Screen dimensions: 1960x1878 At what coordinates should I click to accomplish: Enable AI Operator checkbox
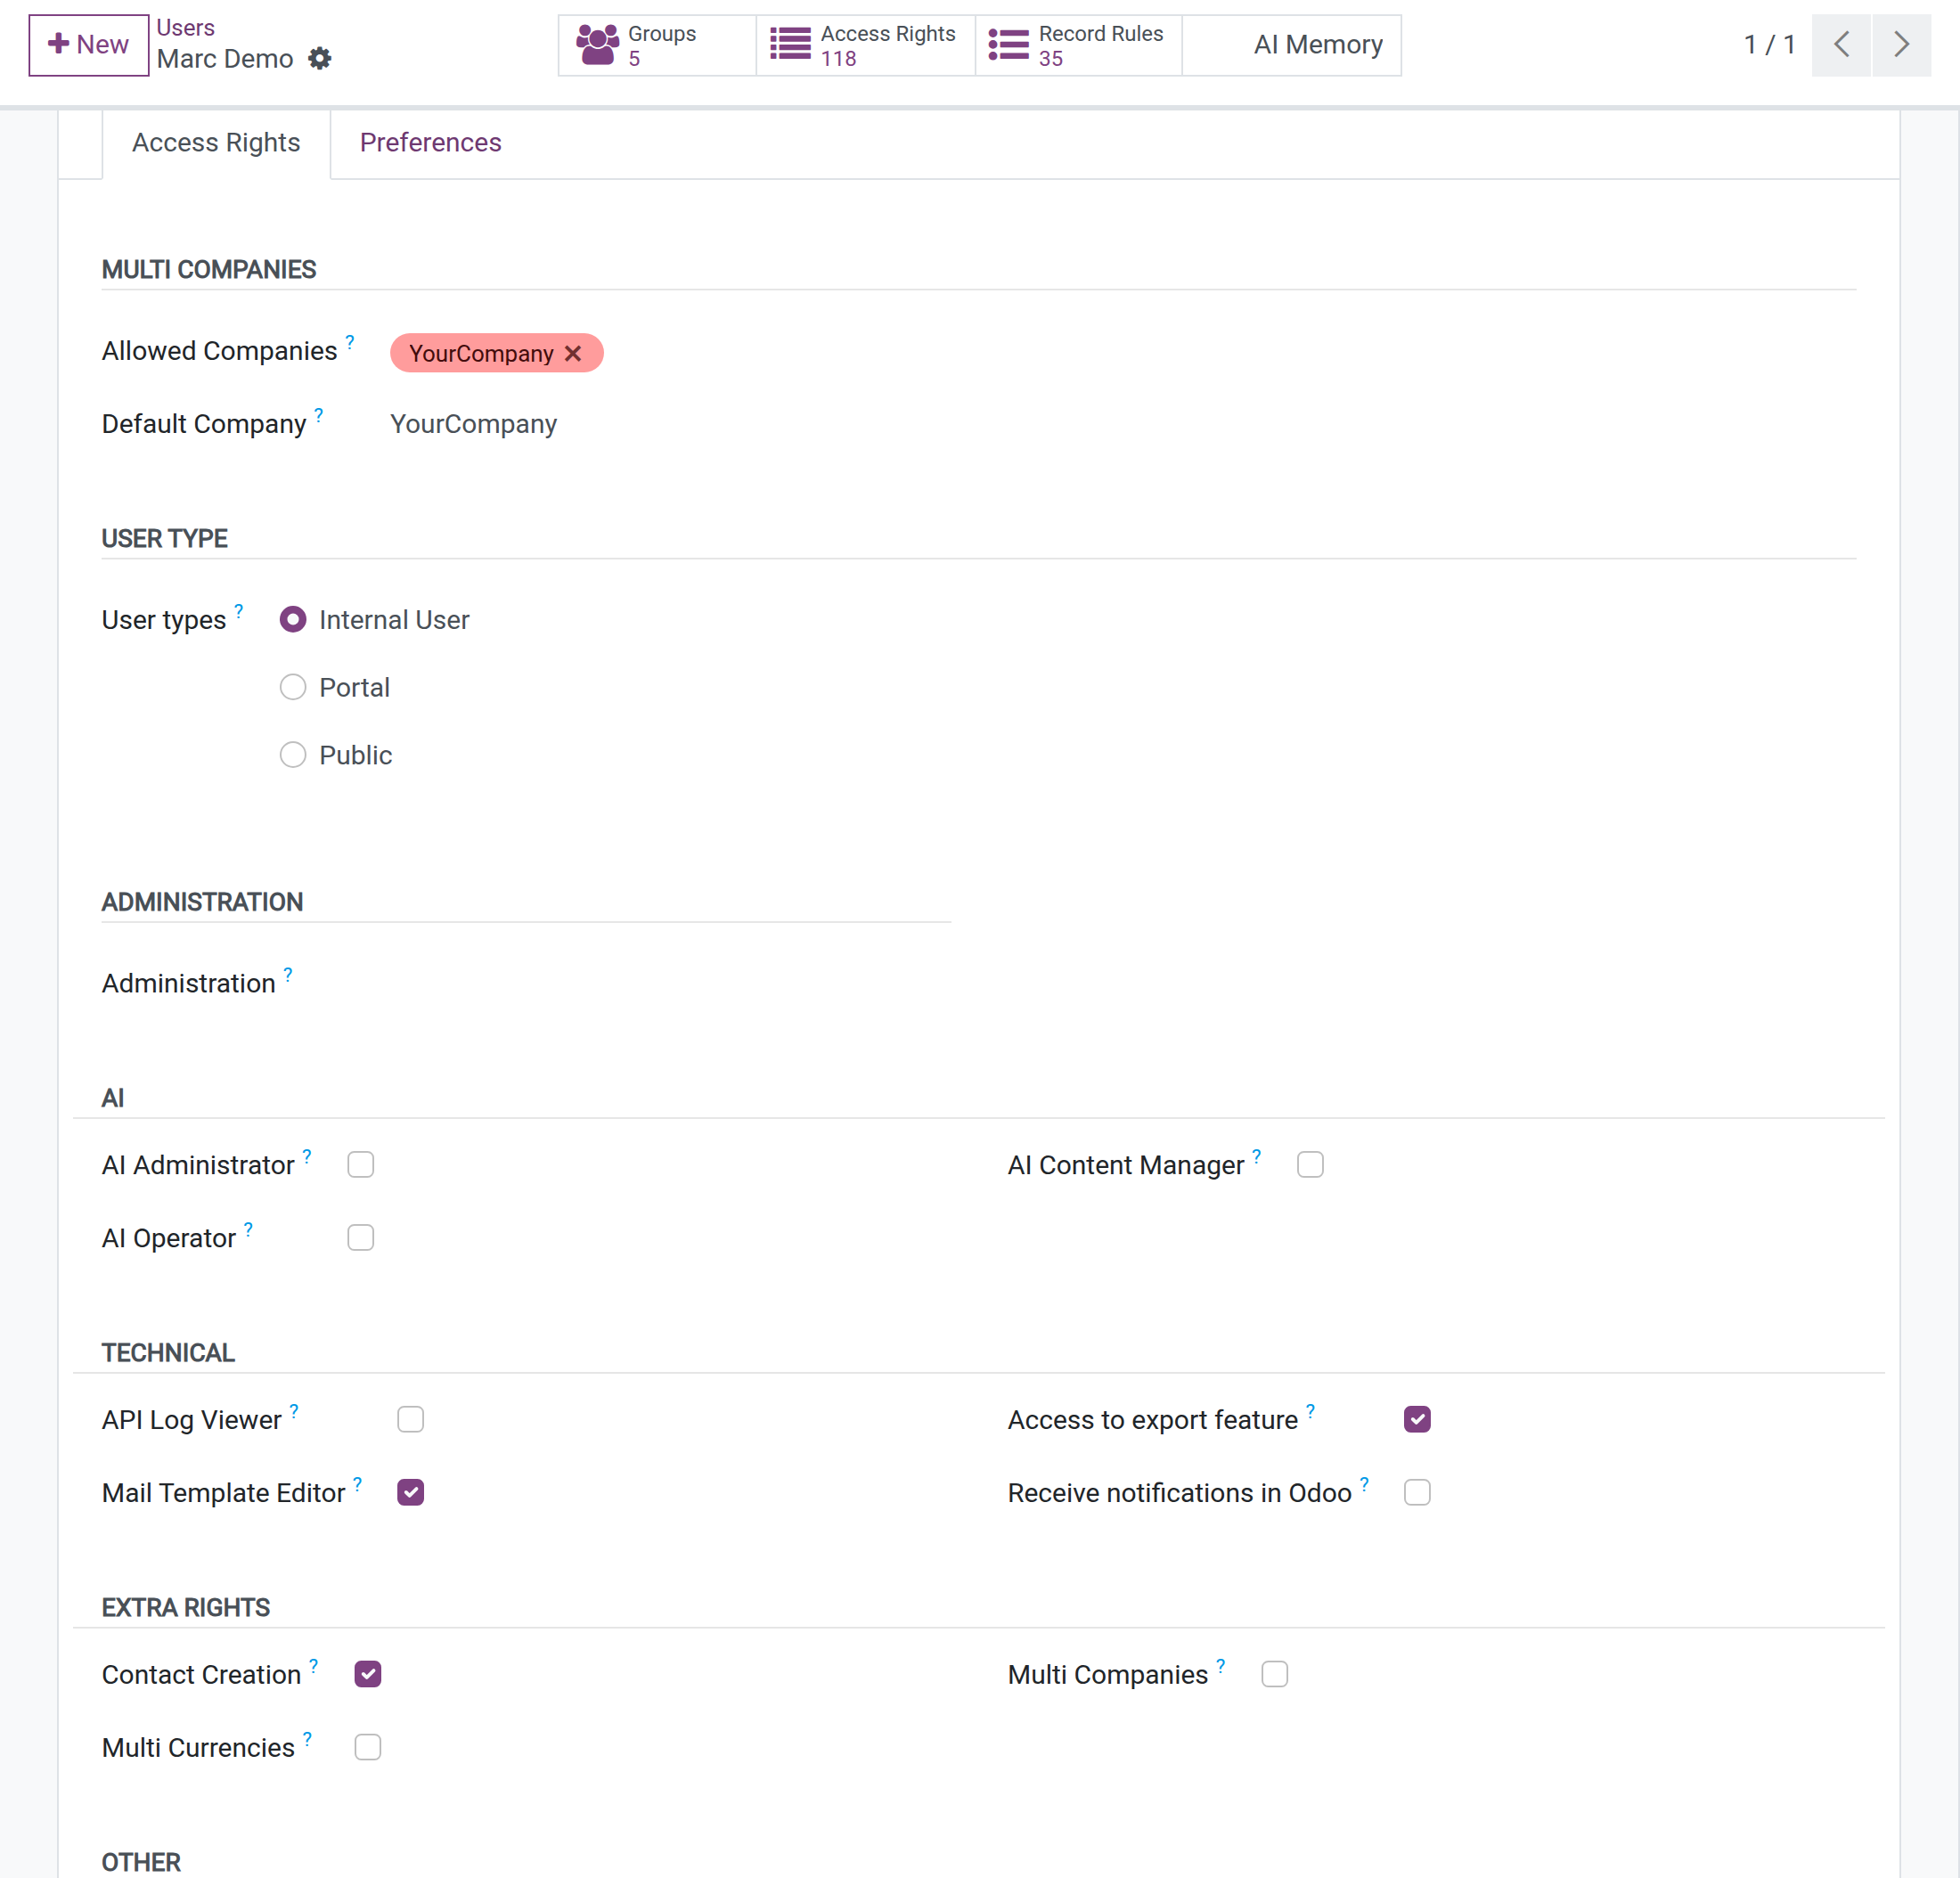coord(361,1238)
